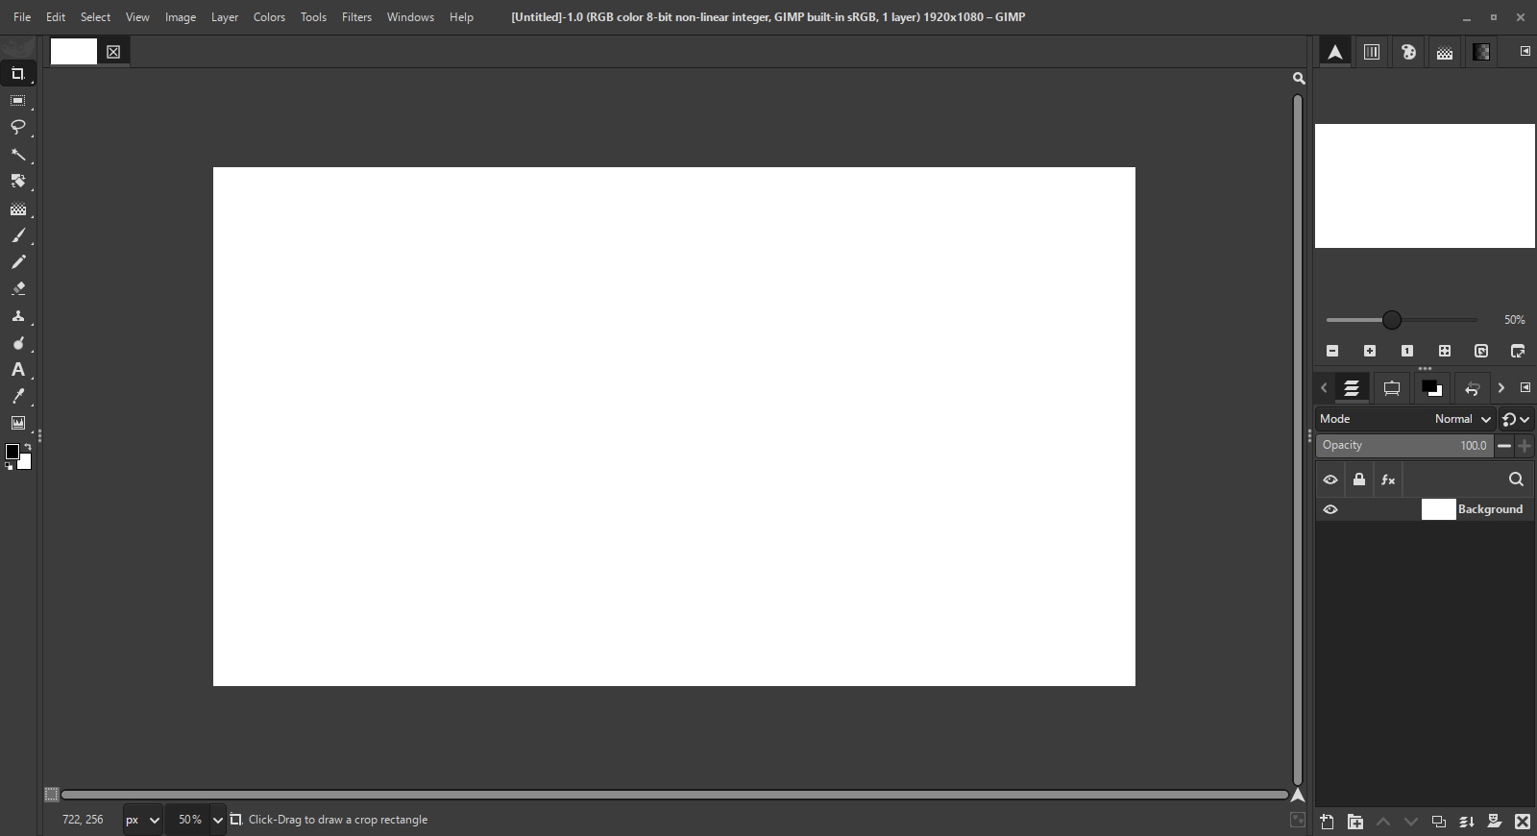
Task: Activate the Text tool
Action: click(18, 370)
